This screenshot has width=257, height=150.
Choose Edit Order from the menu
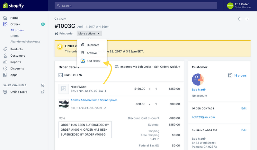[x=92, y=61]
